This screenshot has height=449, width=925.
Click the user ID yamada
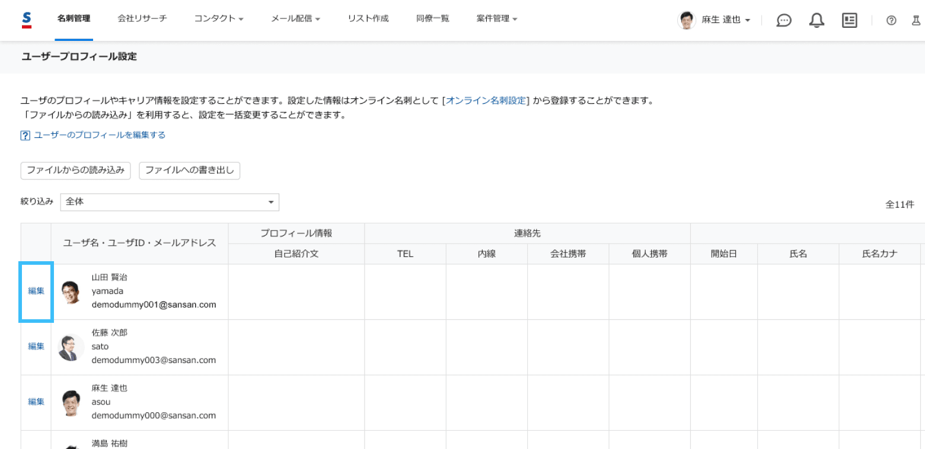(x=108, y=291)
